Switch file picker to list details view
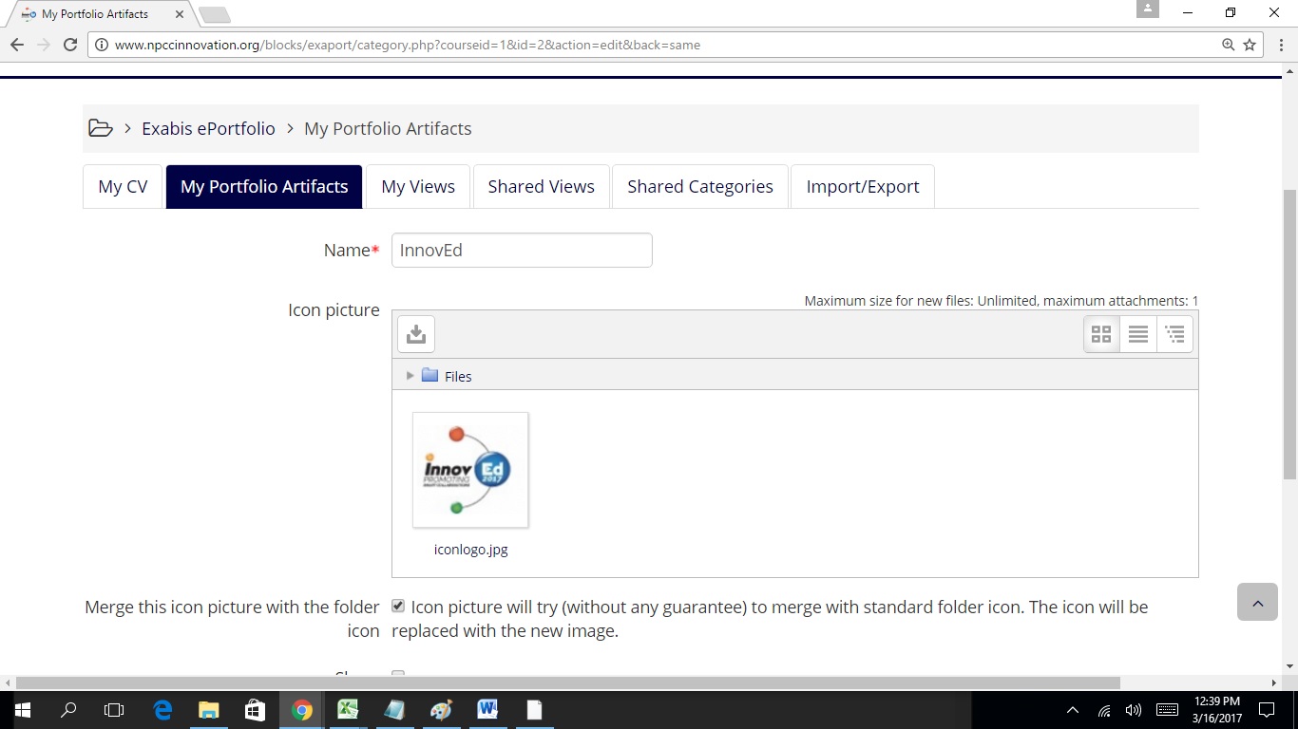 (1138, 334)
